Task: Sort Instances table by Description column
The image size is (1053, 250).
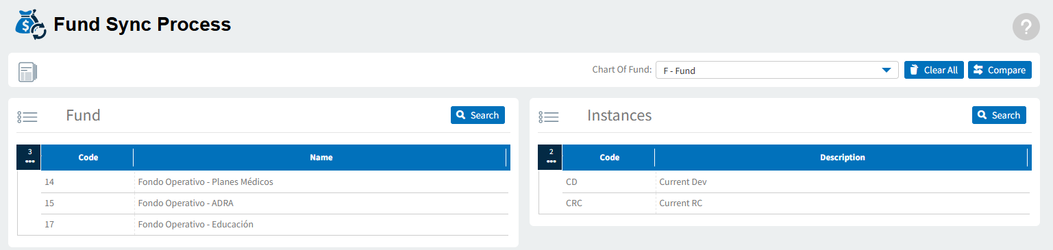Action: 842,158
